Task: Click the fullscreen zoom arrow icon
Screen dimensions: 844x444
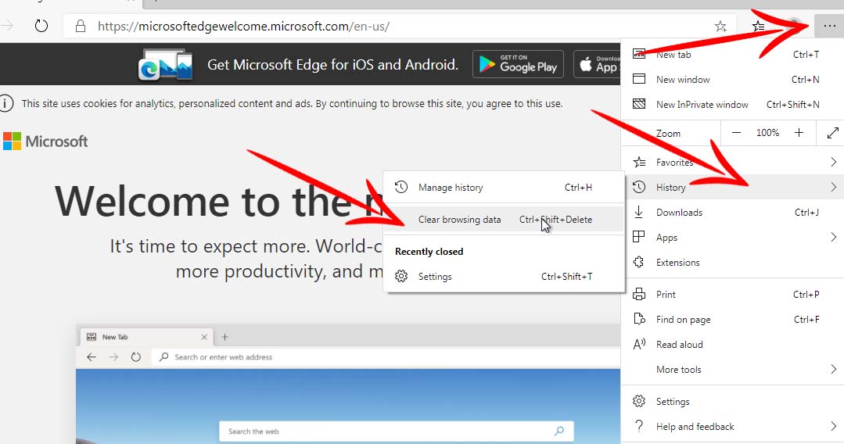Action: 832,134
